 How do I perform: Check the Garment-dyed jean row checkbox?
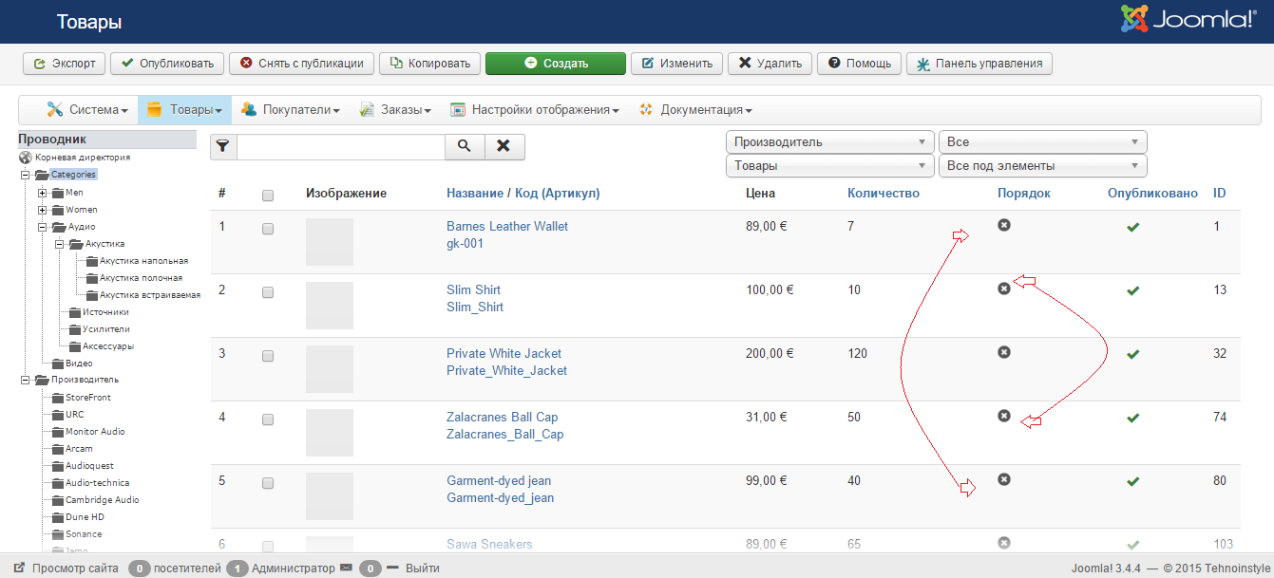pos(268,483)
